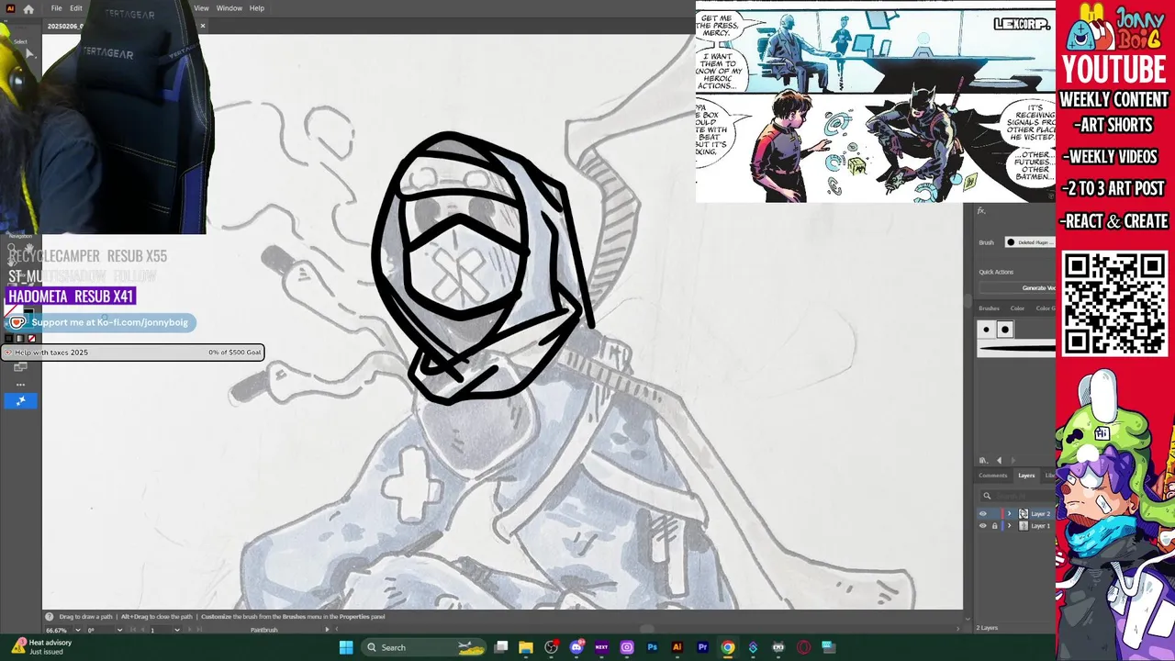Select the Layer 1 name

point(1040,526)
